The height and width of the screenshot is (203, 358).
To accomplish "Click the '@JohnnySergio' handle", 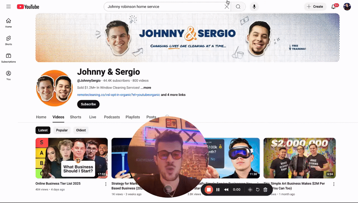I will pyautogui.click(x=89, y=80).
